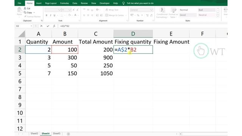The height and width of the screenshot is (136, 242).
Task: Toggle center align in Alignment group
Action: [88, 15]
